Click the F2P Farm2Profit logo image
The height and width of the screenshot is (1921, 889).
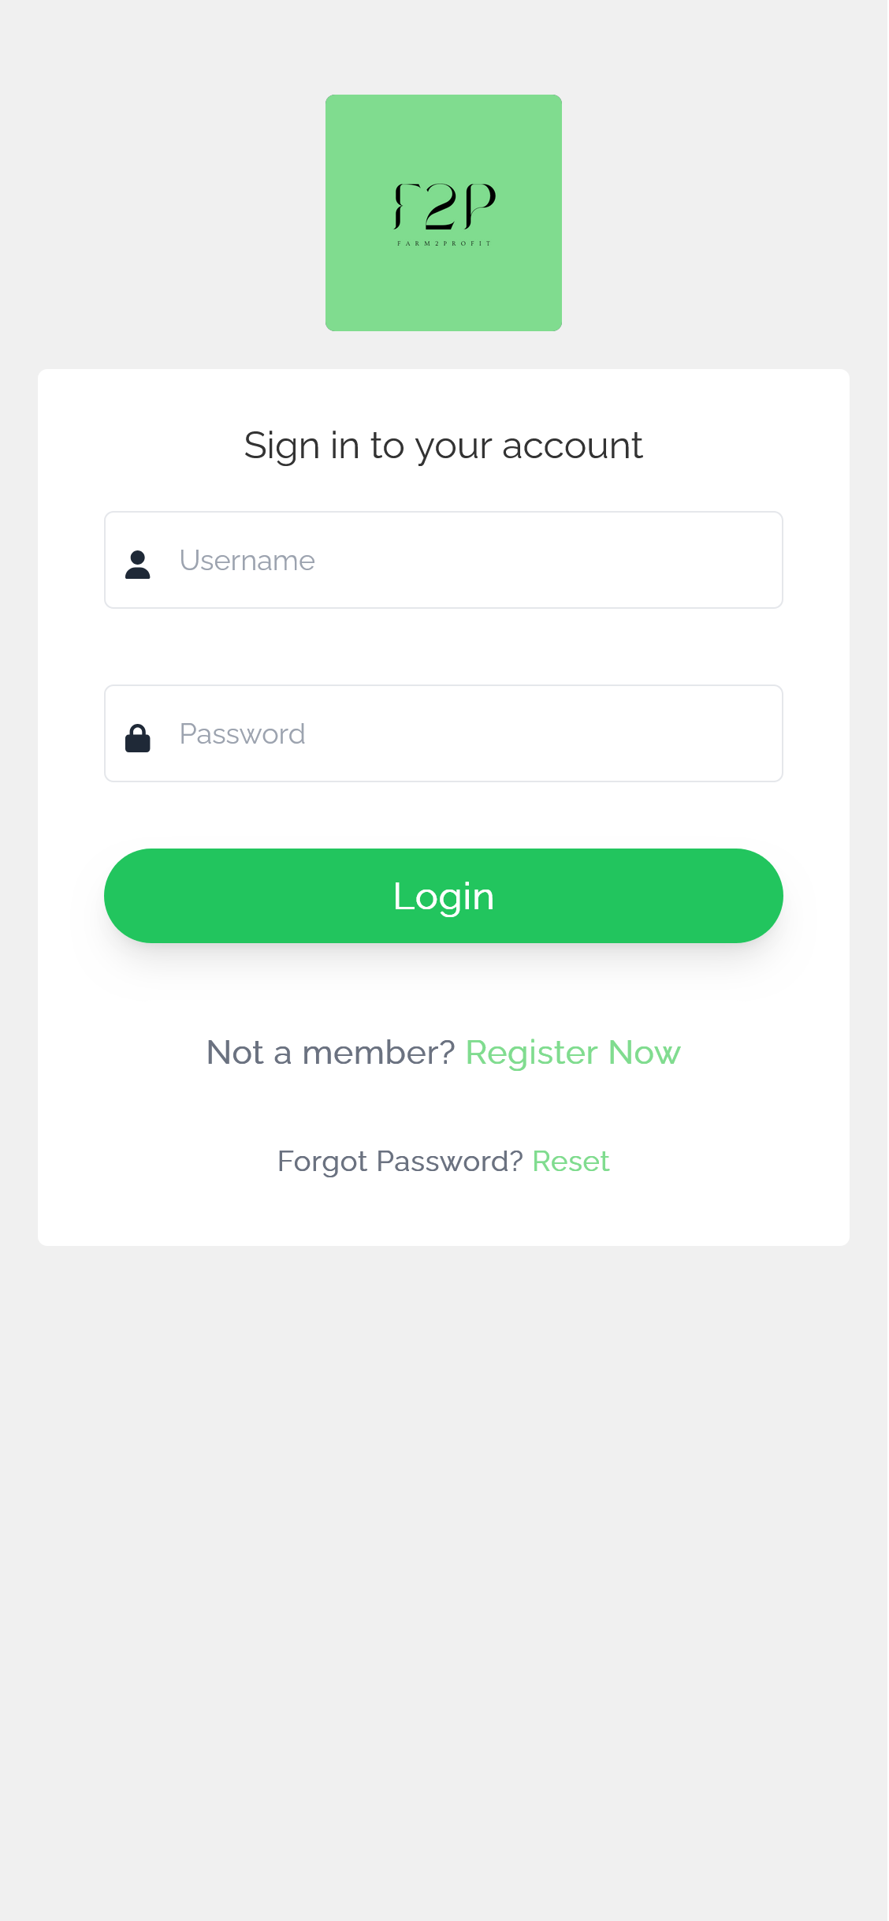click(x=444, y=213)
